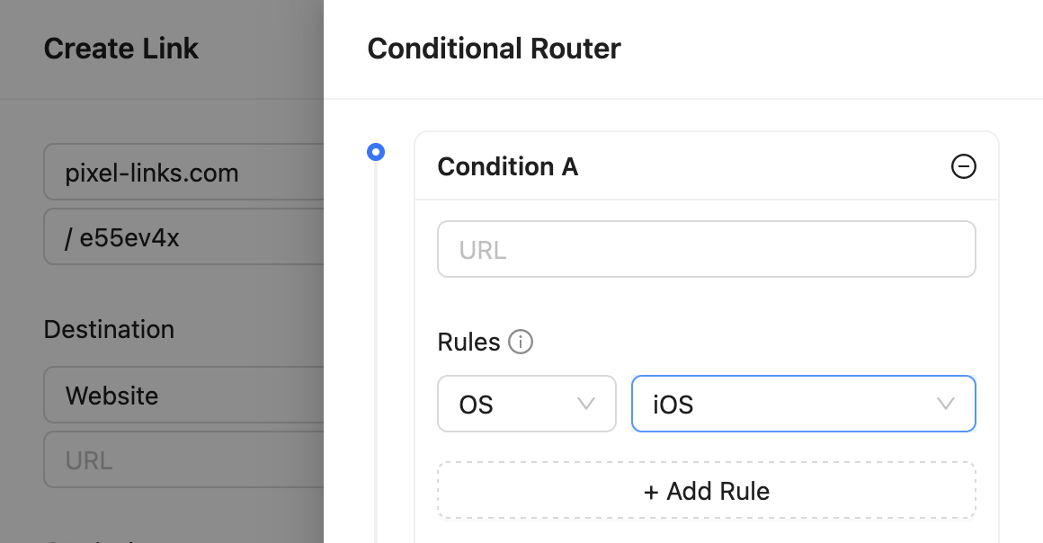Click the Condition A header title
1043x543 pixels.
click(507, 166)
